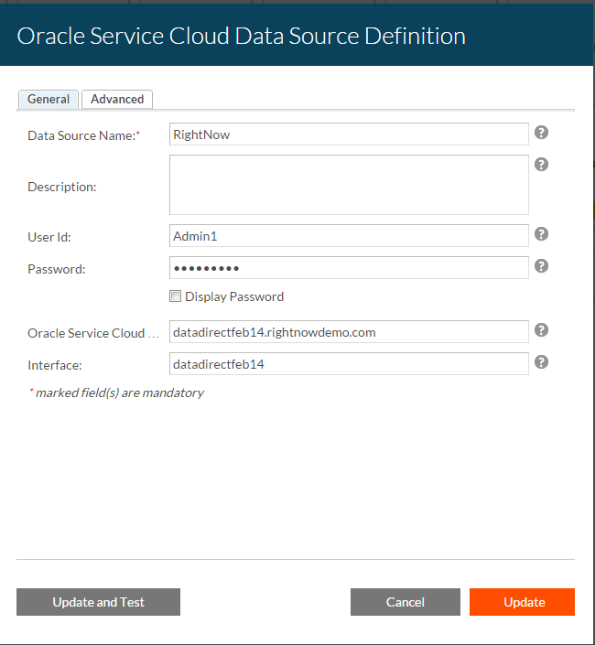Show help for the User Id field
The width and height of the screenshot is (595, 645).
point(541,234)
